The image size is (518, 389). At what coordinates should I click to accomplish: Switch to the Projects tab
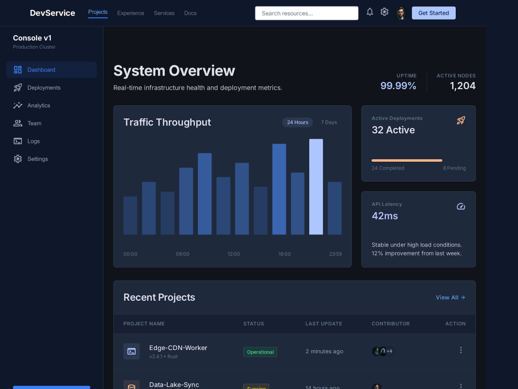pyautogui.click(x=98, y=12)
